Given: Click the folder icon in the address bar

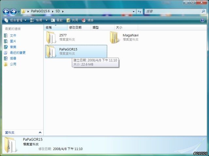Looking at the screenshot, I should coord(24,11).
